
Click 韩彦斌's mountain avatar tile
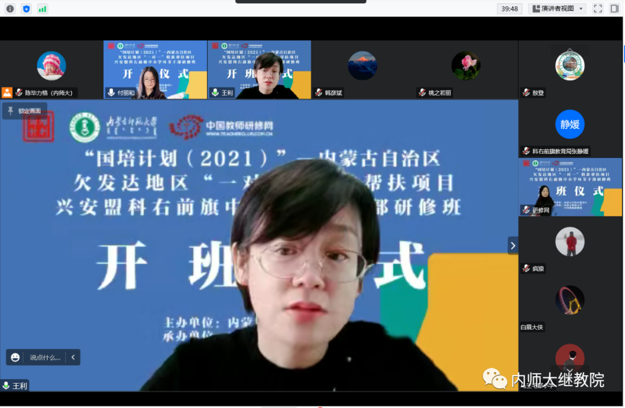click(362, 66)
